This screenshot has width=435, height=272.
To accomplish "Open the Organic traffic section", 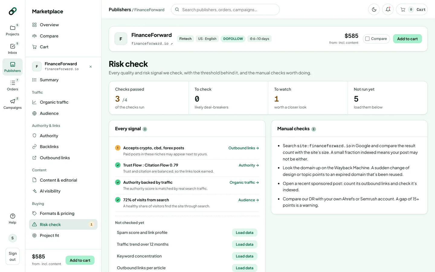I will pyautogui.click(x=63, y=102).
